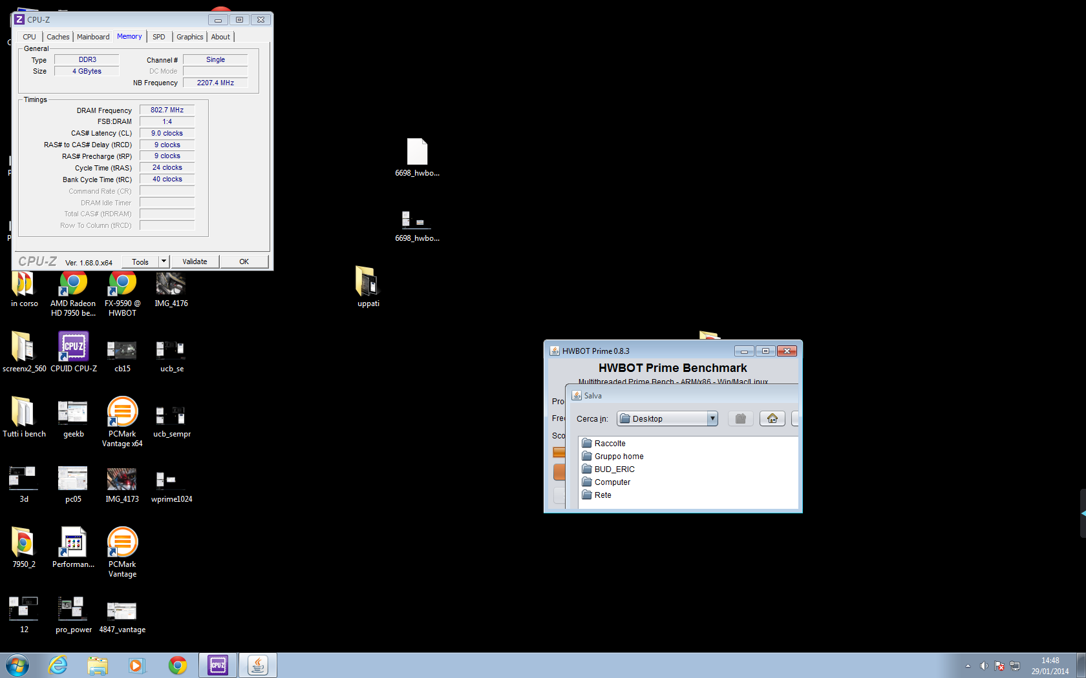Switch to the Graphics tab
The width and height of the screenshot is (1086, 678).
(x=189, y=37)
